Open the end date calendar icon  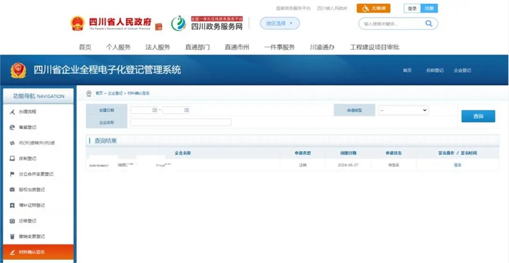(x=186, y=110)
